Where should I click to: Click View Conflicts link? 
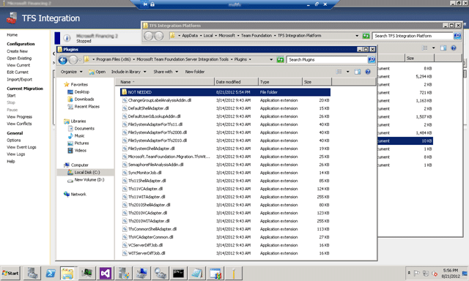(x=19, y=124)
